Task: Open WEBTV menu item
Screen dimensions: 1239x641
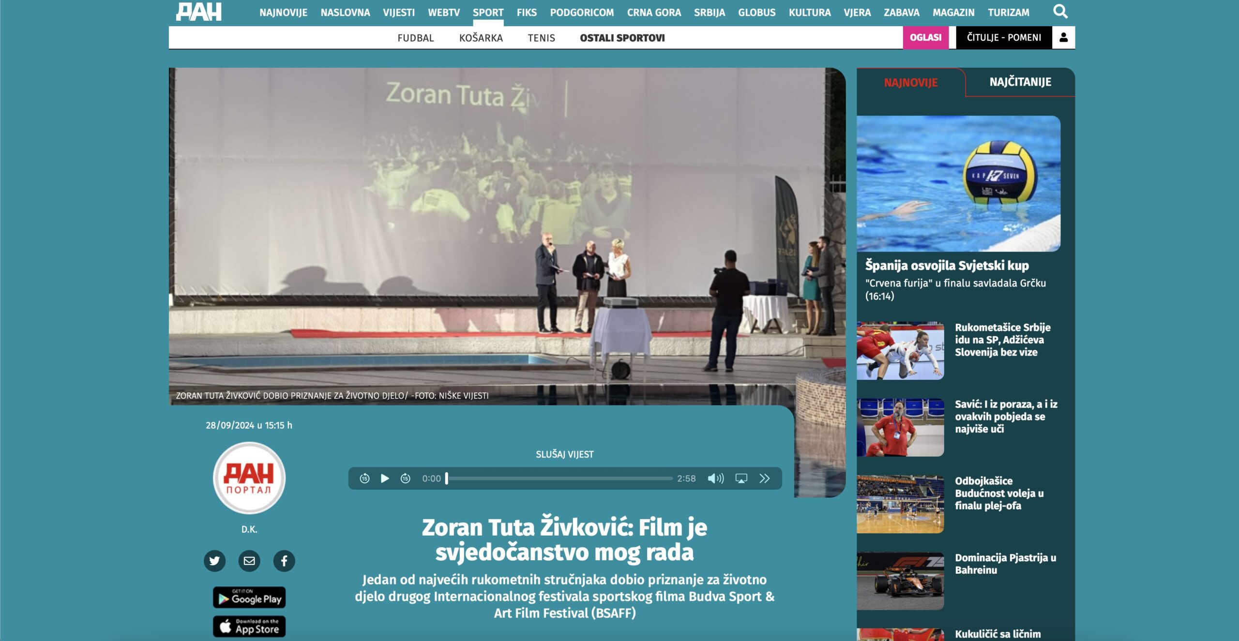Action: 444,13
